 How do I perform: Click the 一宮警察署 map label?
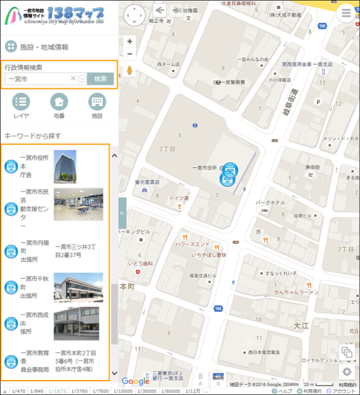point(232,82)
